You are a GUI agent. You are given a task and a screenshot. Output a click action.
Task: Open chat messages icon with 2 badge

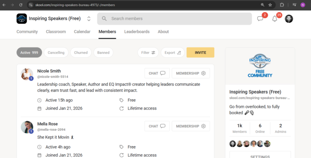click(x=260, y=19)
